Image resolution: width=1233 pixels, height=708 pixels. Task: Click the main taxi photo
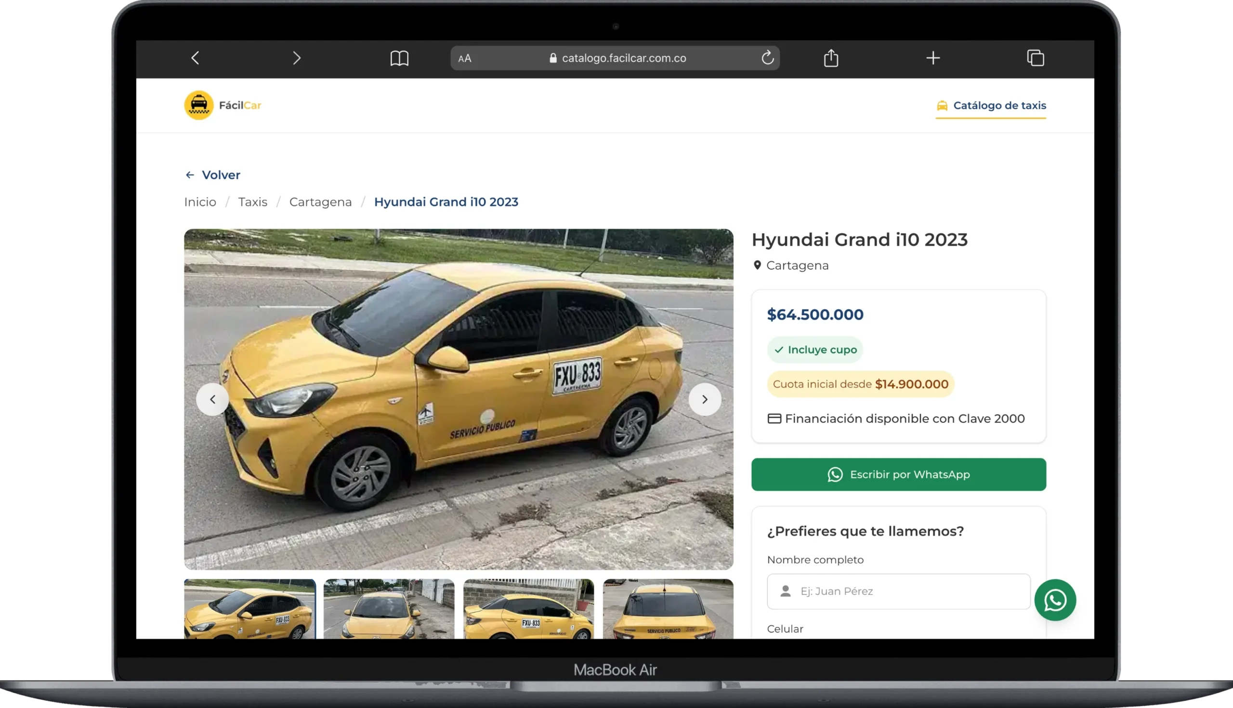click(459, 399)
